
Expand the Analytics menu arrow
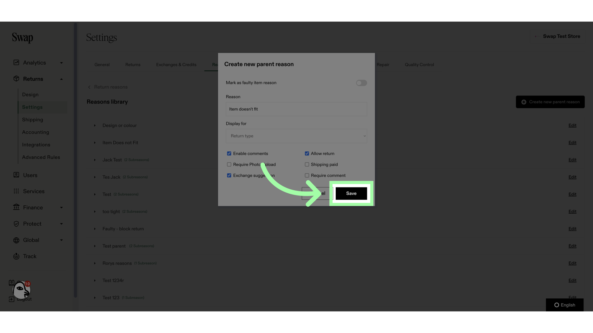(x=61, y=63)
